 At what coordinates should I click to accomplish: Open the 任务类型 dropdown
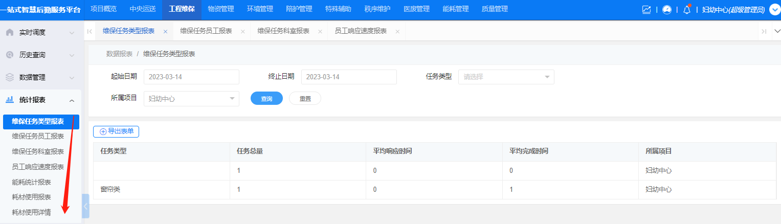point(506,77)
